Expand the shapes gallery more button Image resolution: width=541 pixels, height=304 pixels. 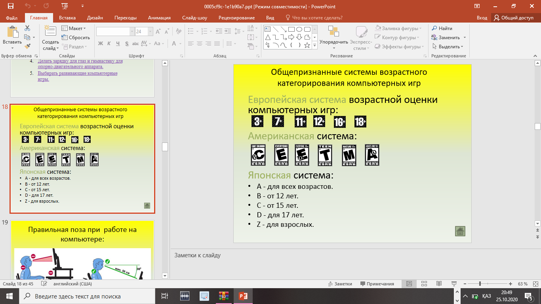coord(315,45)
